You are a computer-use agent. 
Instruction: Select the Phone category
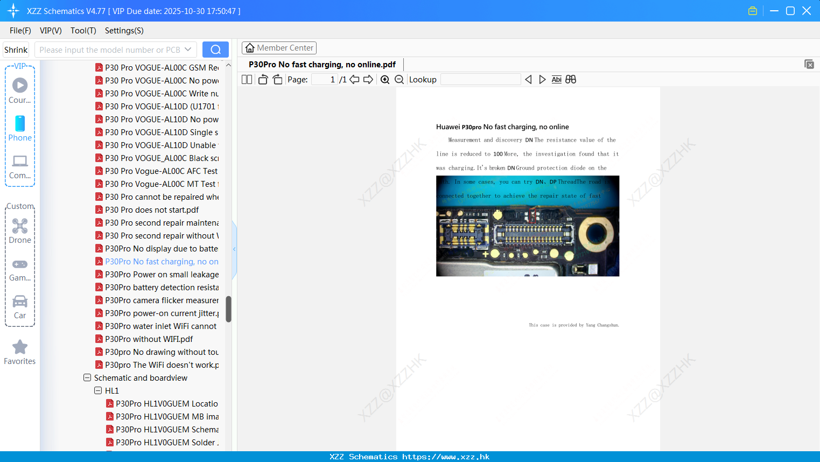pos(20,129)
